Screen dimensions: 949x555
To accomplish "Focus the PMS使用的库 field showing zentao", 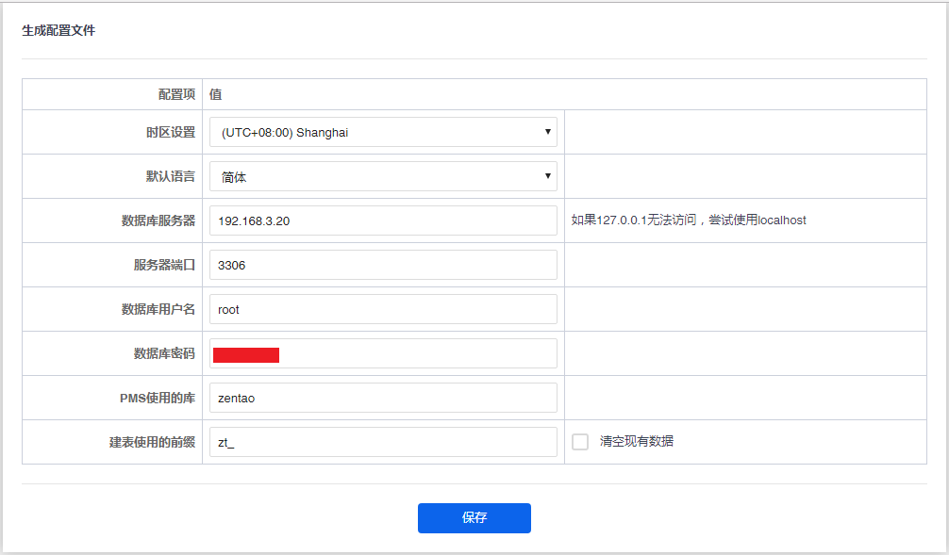I will point(383,398).
